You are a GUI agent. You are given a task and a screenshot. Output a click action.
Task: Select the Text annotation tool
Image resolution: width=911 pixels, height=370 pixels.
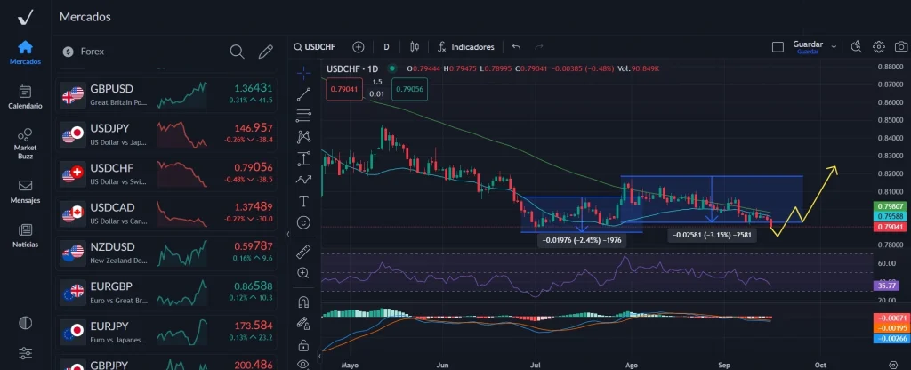pyautogui.click(x=303, y=201)
